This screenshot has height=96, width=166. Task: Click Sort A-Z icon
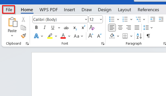139,36
